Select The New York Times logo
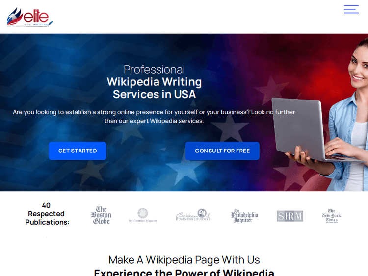 [331, 216]
